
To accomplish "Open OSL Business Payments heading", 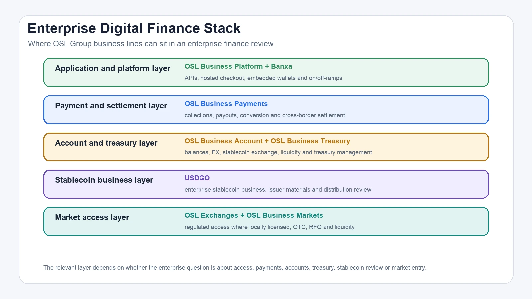I will pos(226,104).
